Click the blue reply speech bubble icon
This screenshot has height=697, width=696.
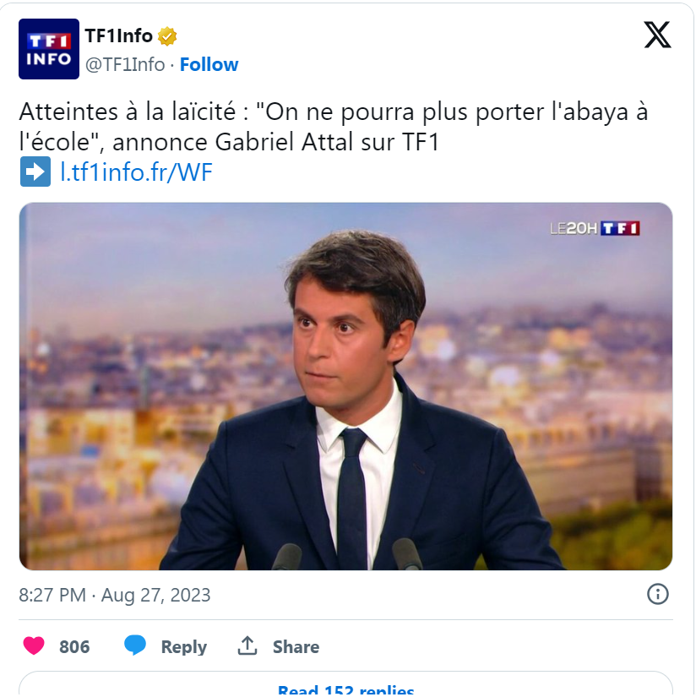click(x=135, y=646)
